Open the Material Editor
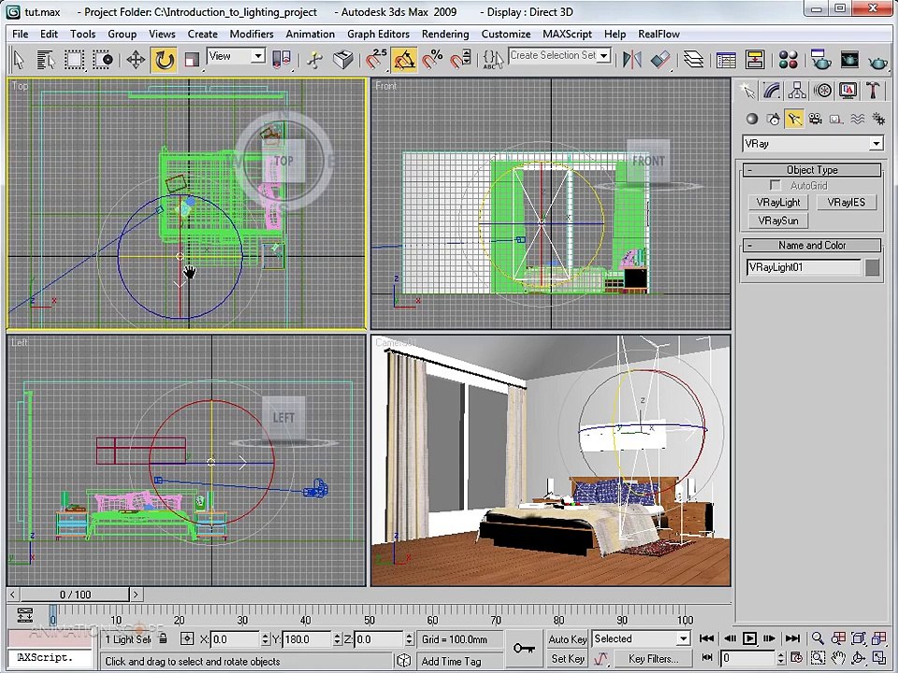The height and width of the screenshot is (673, 898). [788, 60]
